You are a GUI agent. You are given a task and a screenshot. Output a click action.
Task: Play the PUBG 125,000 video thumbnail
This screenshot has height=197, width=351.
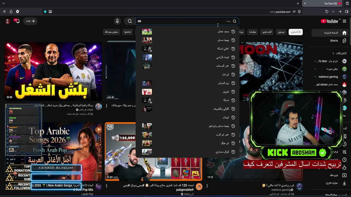coord(154,152)
